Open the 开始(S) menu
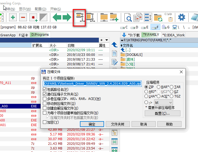The width and height of the screenshot is (198, 152). coord(55,9)
